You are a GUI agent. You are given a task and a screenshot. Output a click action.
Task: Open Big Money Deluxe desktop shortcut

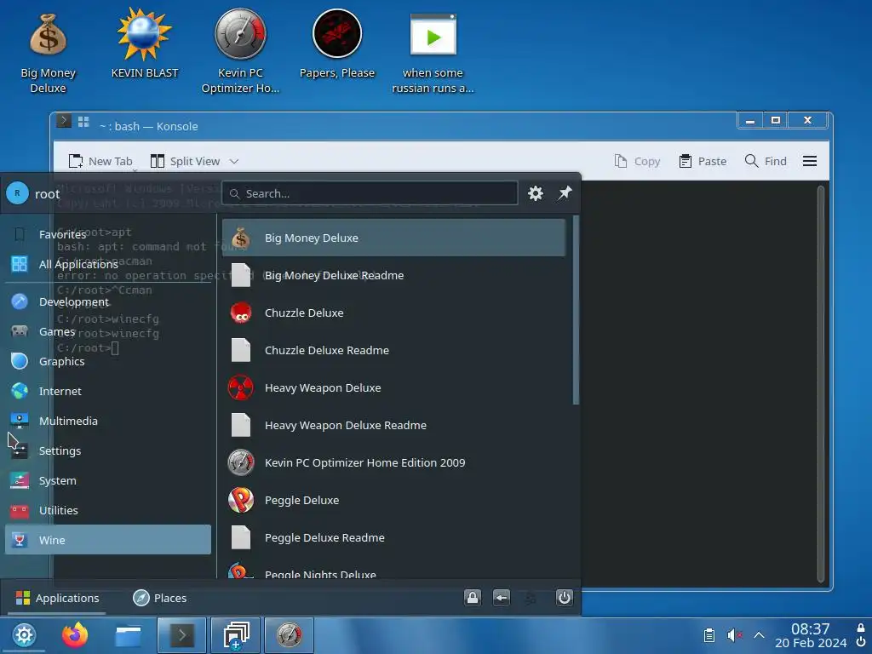click(48, 54)
